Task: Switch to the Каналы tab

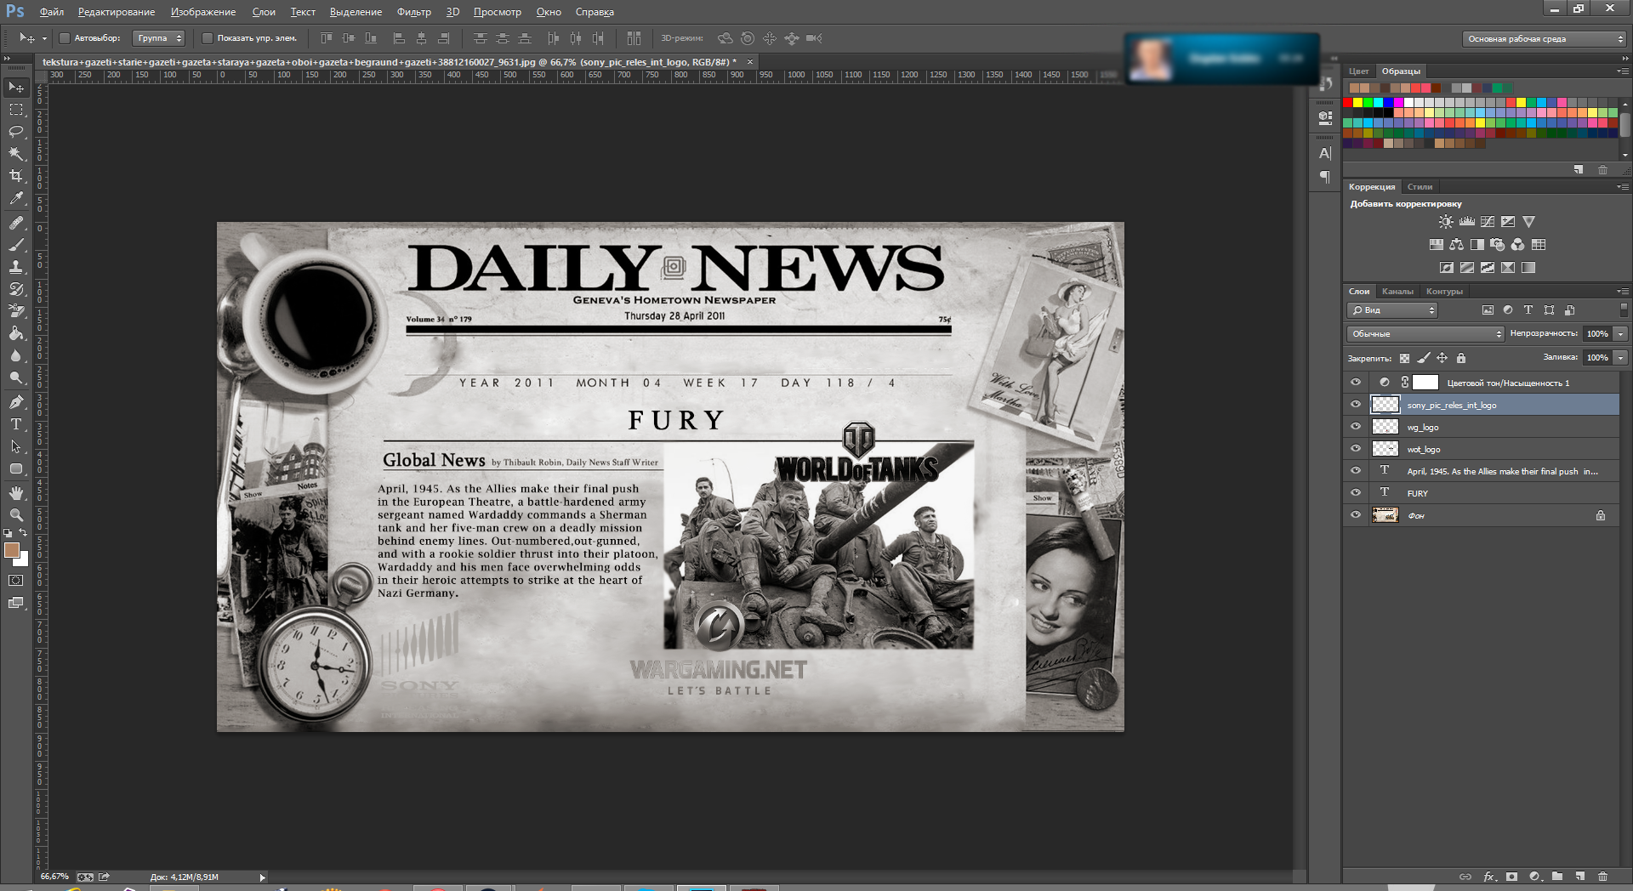Action: point(1397,292)
